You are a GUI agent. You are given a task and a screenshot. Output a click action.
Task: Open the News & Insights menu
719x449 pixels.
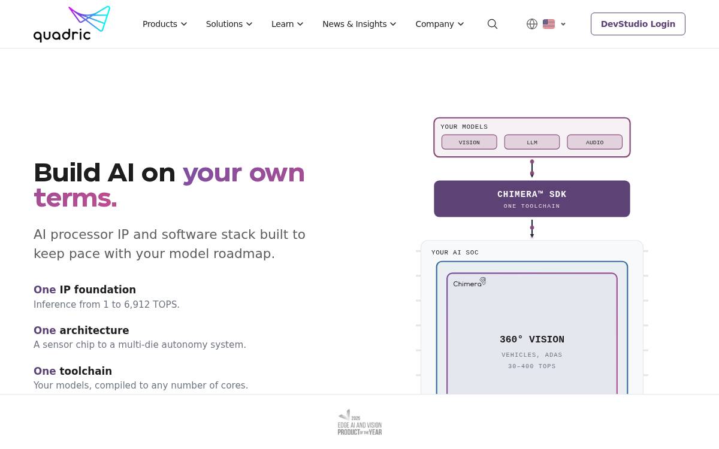click(359, 24)
